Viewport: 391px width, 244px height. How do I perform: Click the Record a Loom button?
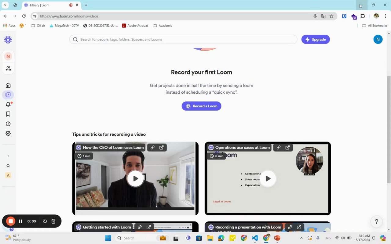coord(201,106)
